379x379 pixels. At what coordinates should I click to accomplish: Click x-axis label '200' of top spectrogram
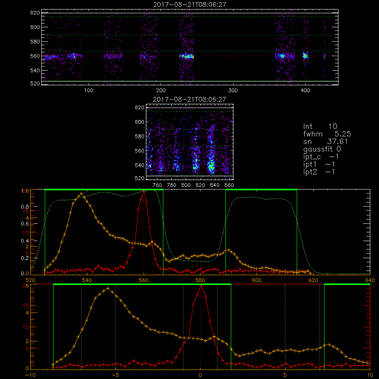click(161, 91)
